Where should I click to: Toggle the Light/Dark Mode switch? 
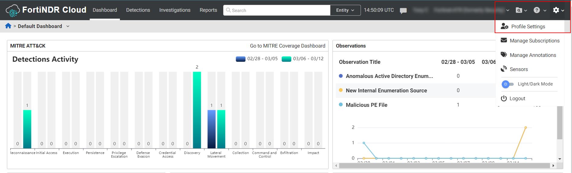tap(507, 84)
